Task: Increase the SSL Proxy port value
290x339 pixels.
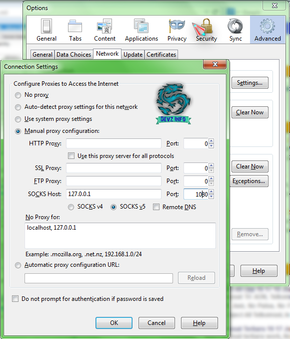Action: tap(211, 165)
